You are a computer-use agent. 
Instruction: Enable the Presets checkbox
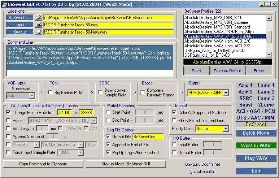[8, 121]
